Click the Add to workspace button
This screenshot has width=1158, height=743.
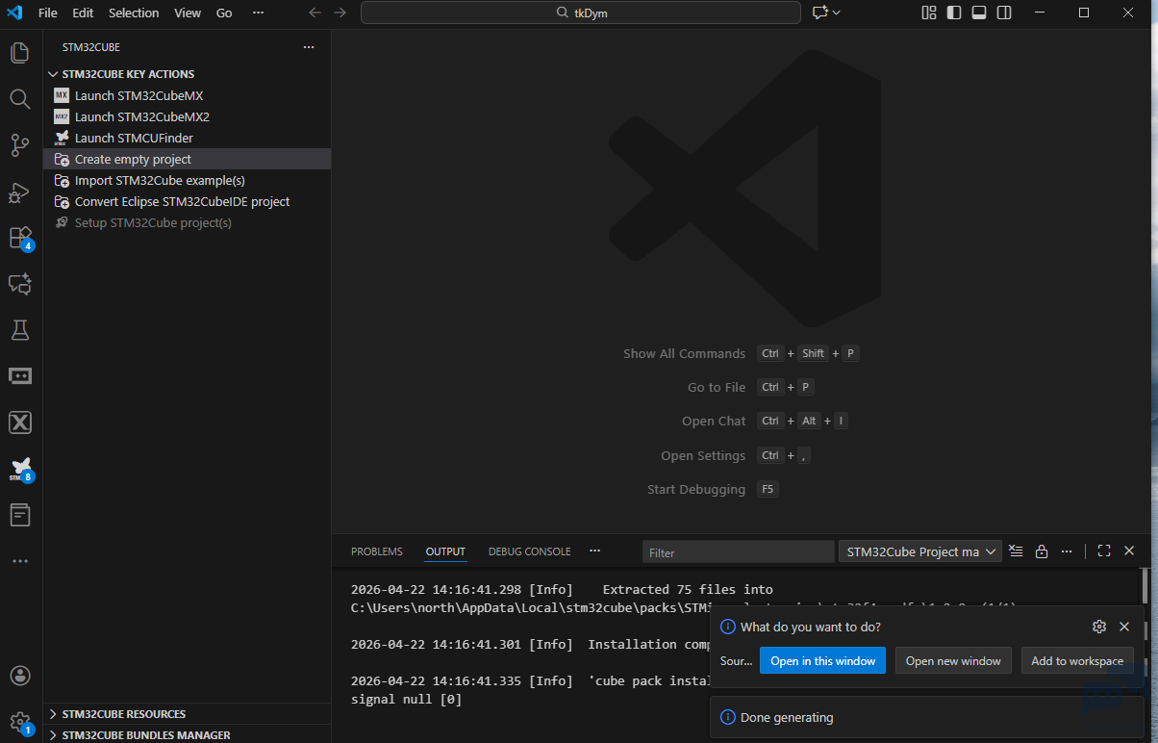pyautogui.click(x=1076, y=661)
